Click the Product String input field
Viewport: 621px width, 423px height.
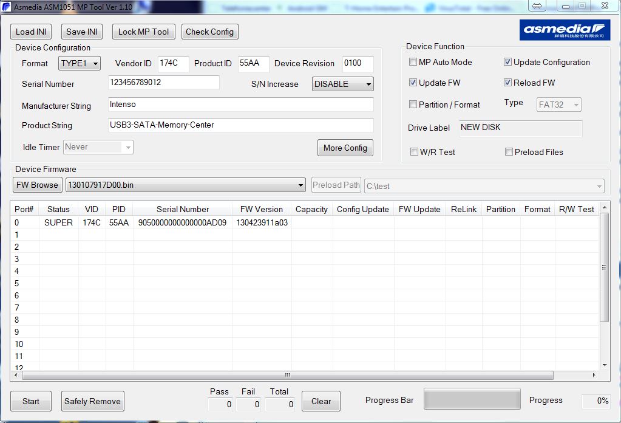pos(241,125)
